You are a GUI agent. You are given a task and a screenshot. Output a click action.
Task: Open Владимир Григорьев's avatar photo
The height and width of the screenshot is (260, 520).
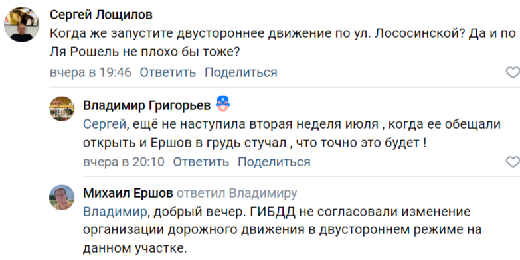click(62, 109)
